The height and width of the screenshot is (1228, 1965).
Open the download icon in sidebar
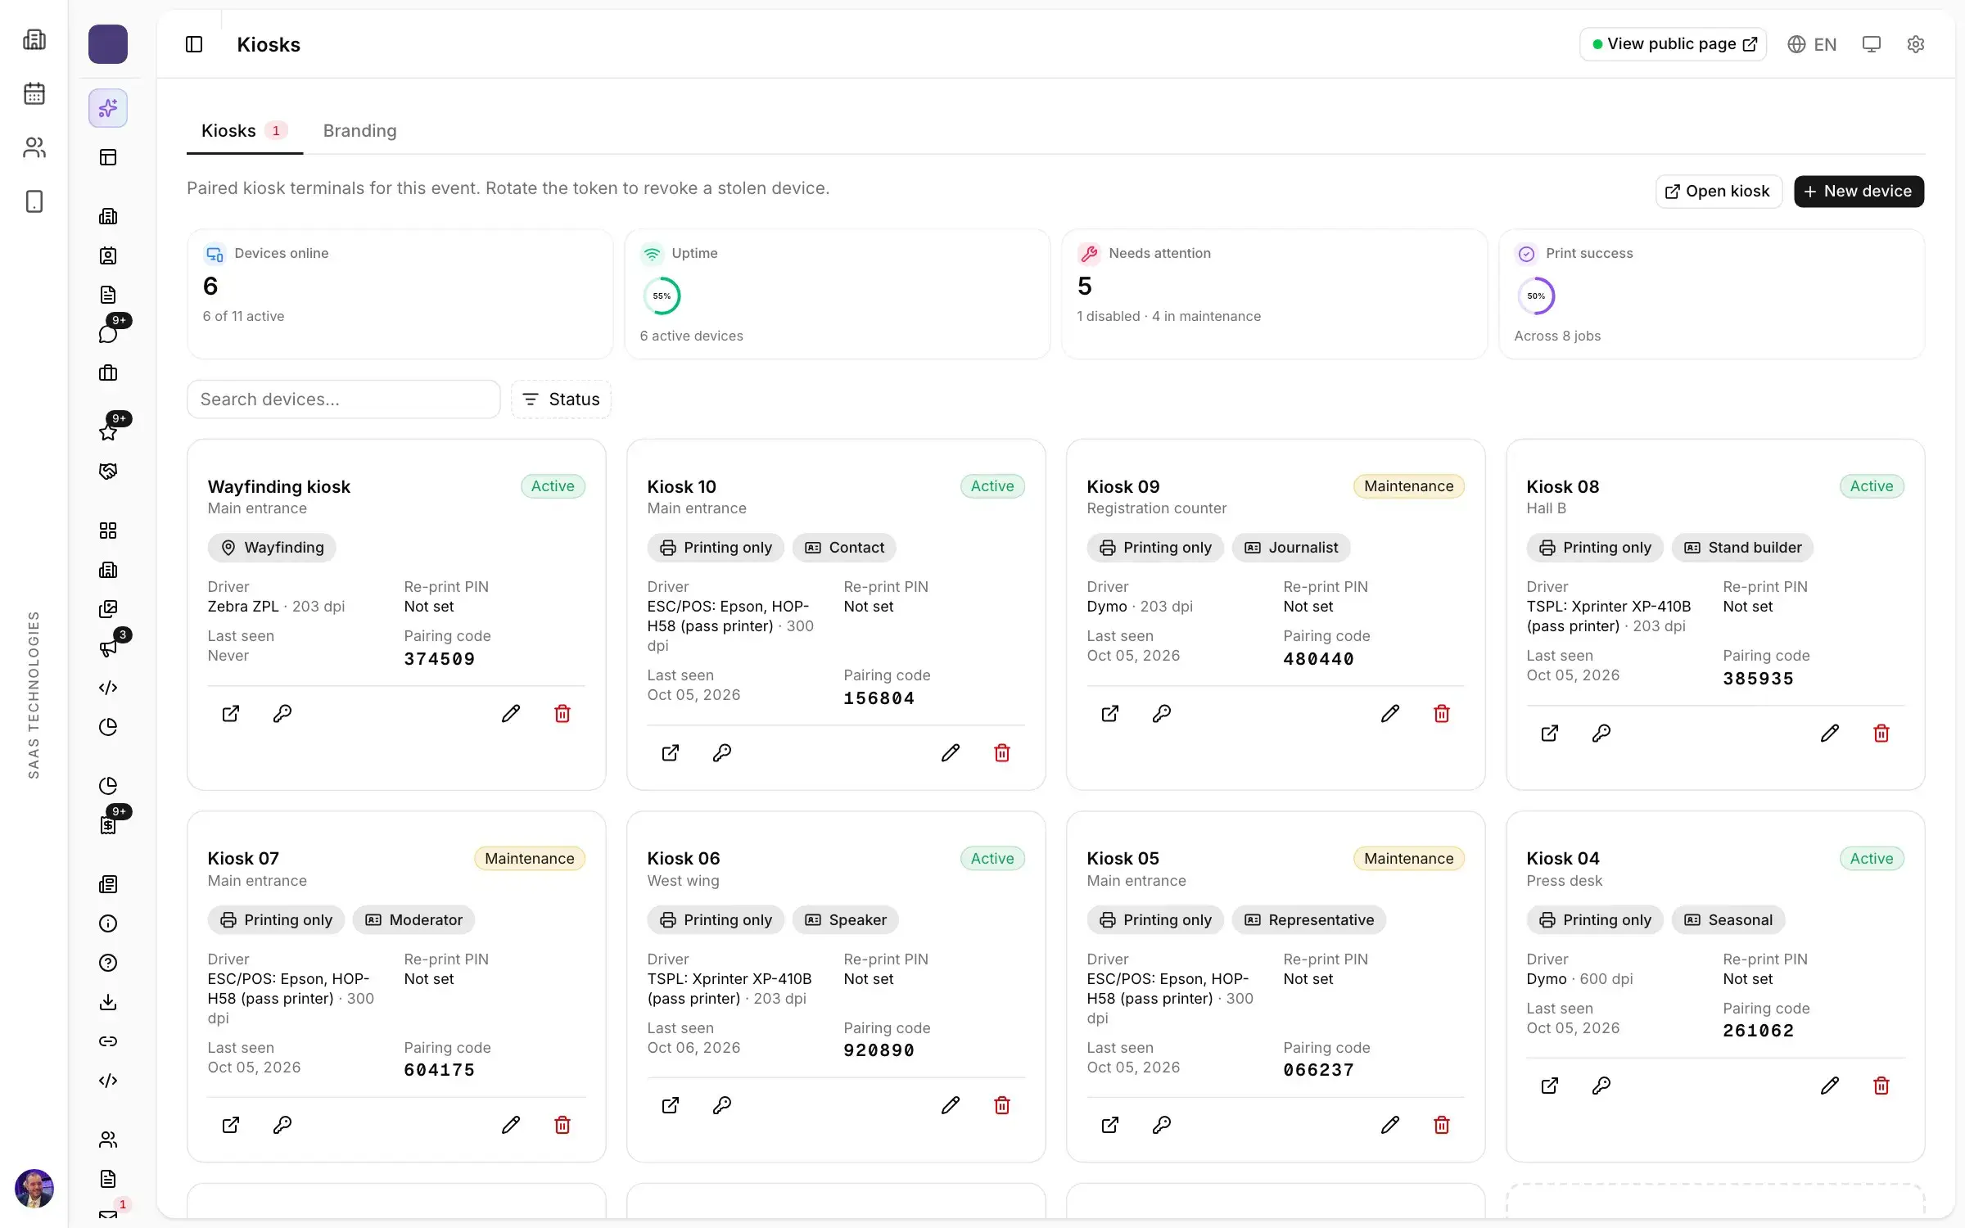pos(108,1002)
